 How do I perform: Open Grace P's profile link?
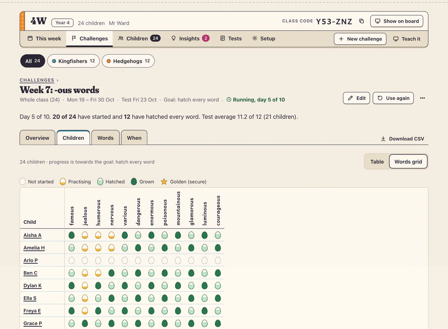[x=33, y=323]
